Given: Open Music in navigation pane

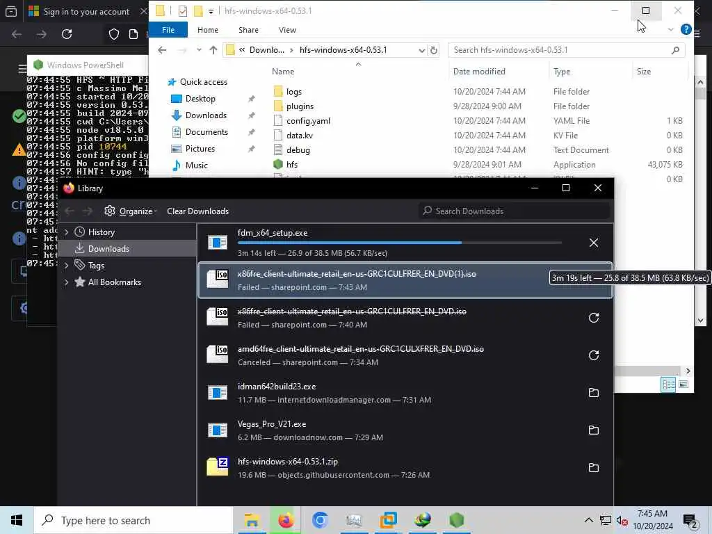Looking at the screenshot, I should point(196,165).
